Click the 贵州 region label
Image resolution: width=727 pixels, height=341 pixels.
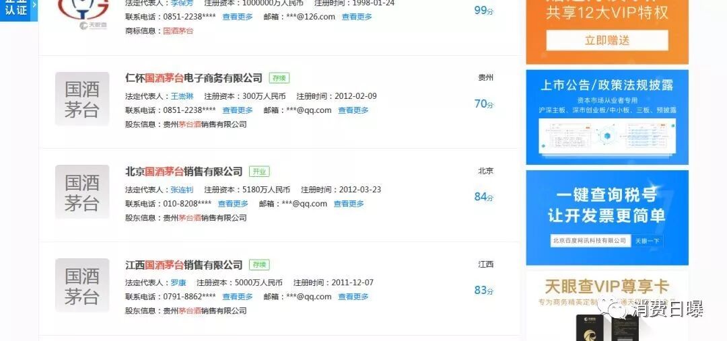486,78
